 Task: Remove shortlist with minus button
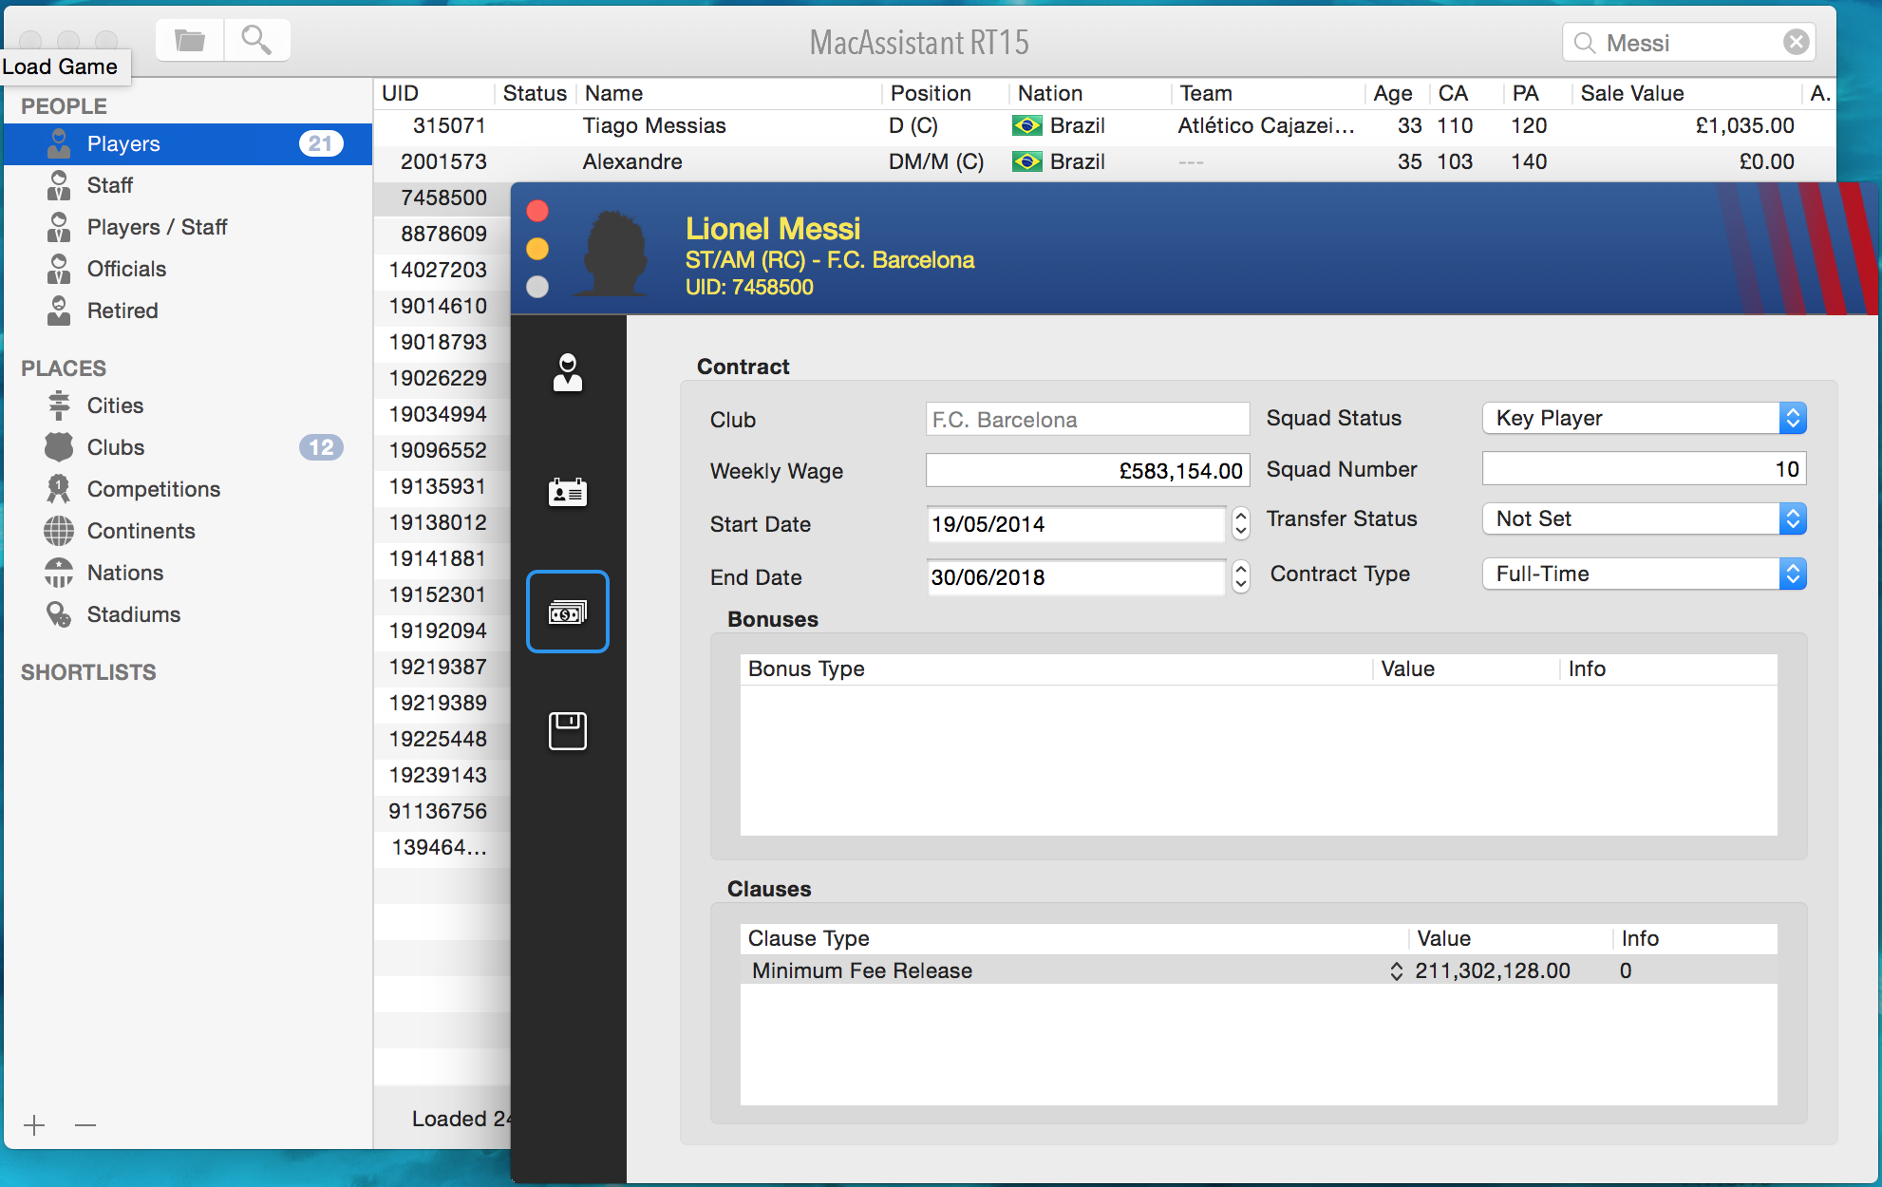click(x=85, y=1125)
